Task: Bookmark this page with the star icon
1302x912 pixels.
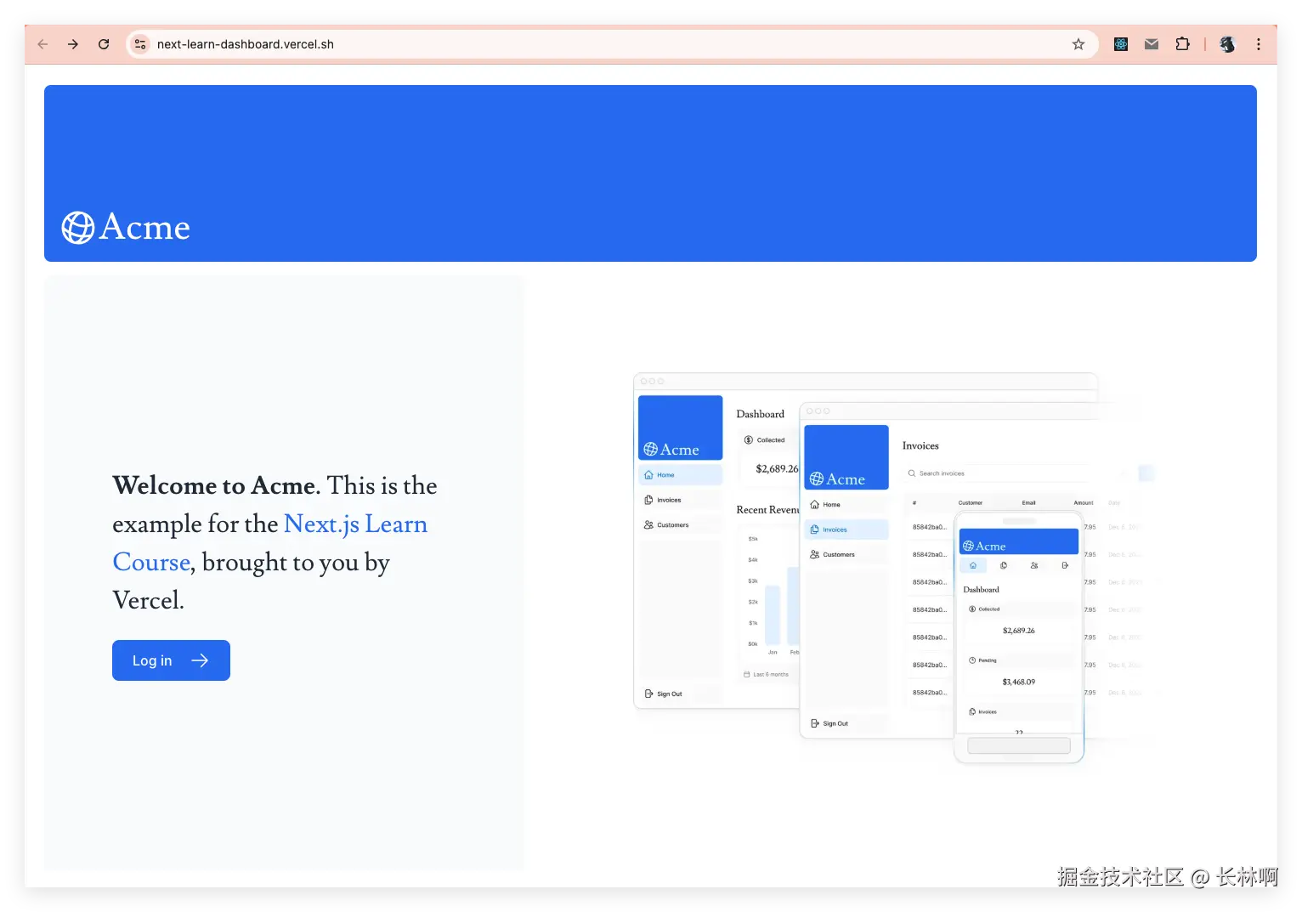Action: [x=1078, y=44]
